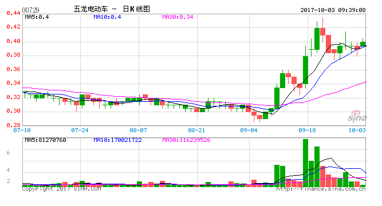Screen dimensions: 382x206
Task: Click the tallest red volume bar
Action: 322,176
